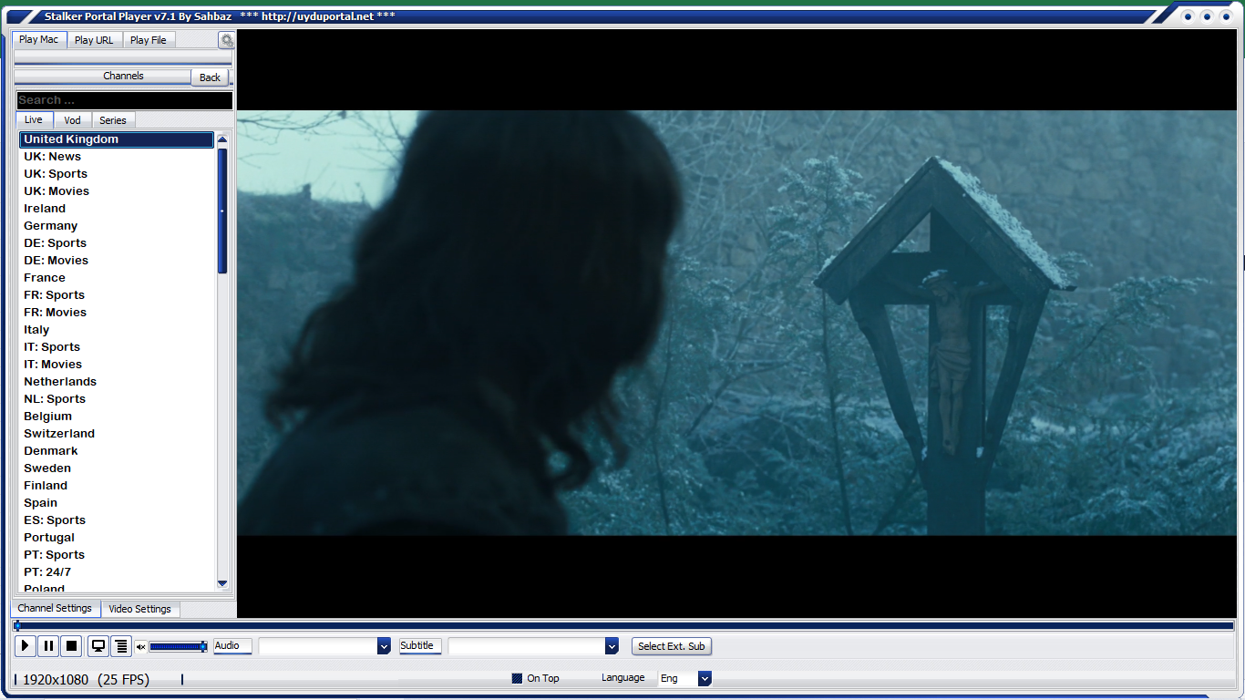Click the Audio label button
The height and width of the screenshot is (700, 1245).
232,646
